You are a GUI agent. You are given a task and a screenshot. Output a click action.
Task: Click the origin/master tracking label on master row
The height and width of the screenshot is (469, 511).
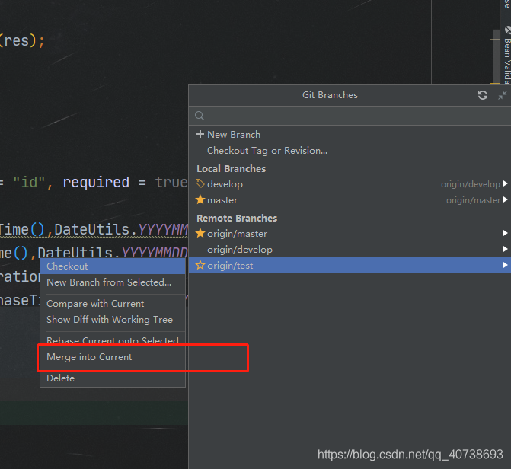473,200
